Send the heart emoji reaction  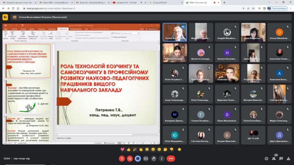tap(122, 149)
